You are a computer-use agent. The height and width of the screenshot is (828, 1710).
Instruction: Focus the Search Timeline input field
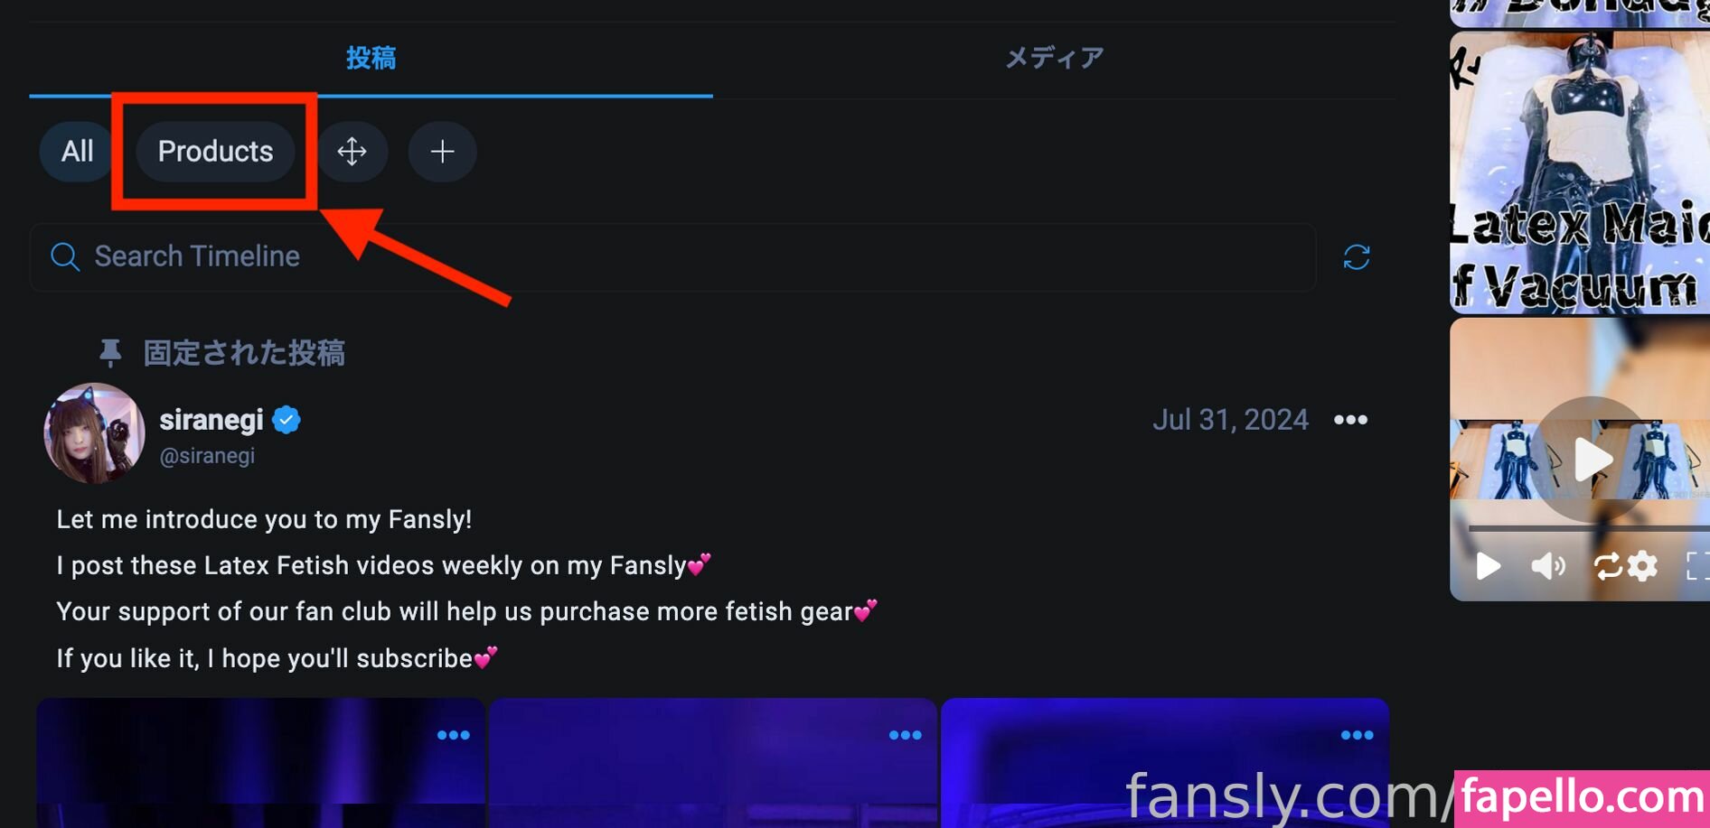(x=672, y=257)
